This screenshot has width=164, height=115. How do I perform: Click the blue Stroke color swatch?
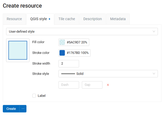point(62,53)
